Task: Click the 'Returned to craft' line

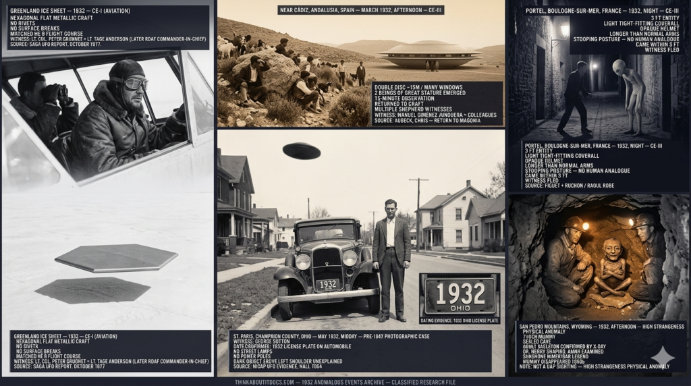Action: 398,103
